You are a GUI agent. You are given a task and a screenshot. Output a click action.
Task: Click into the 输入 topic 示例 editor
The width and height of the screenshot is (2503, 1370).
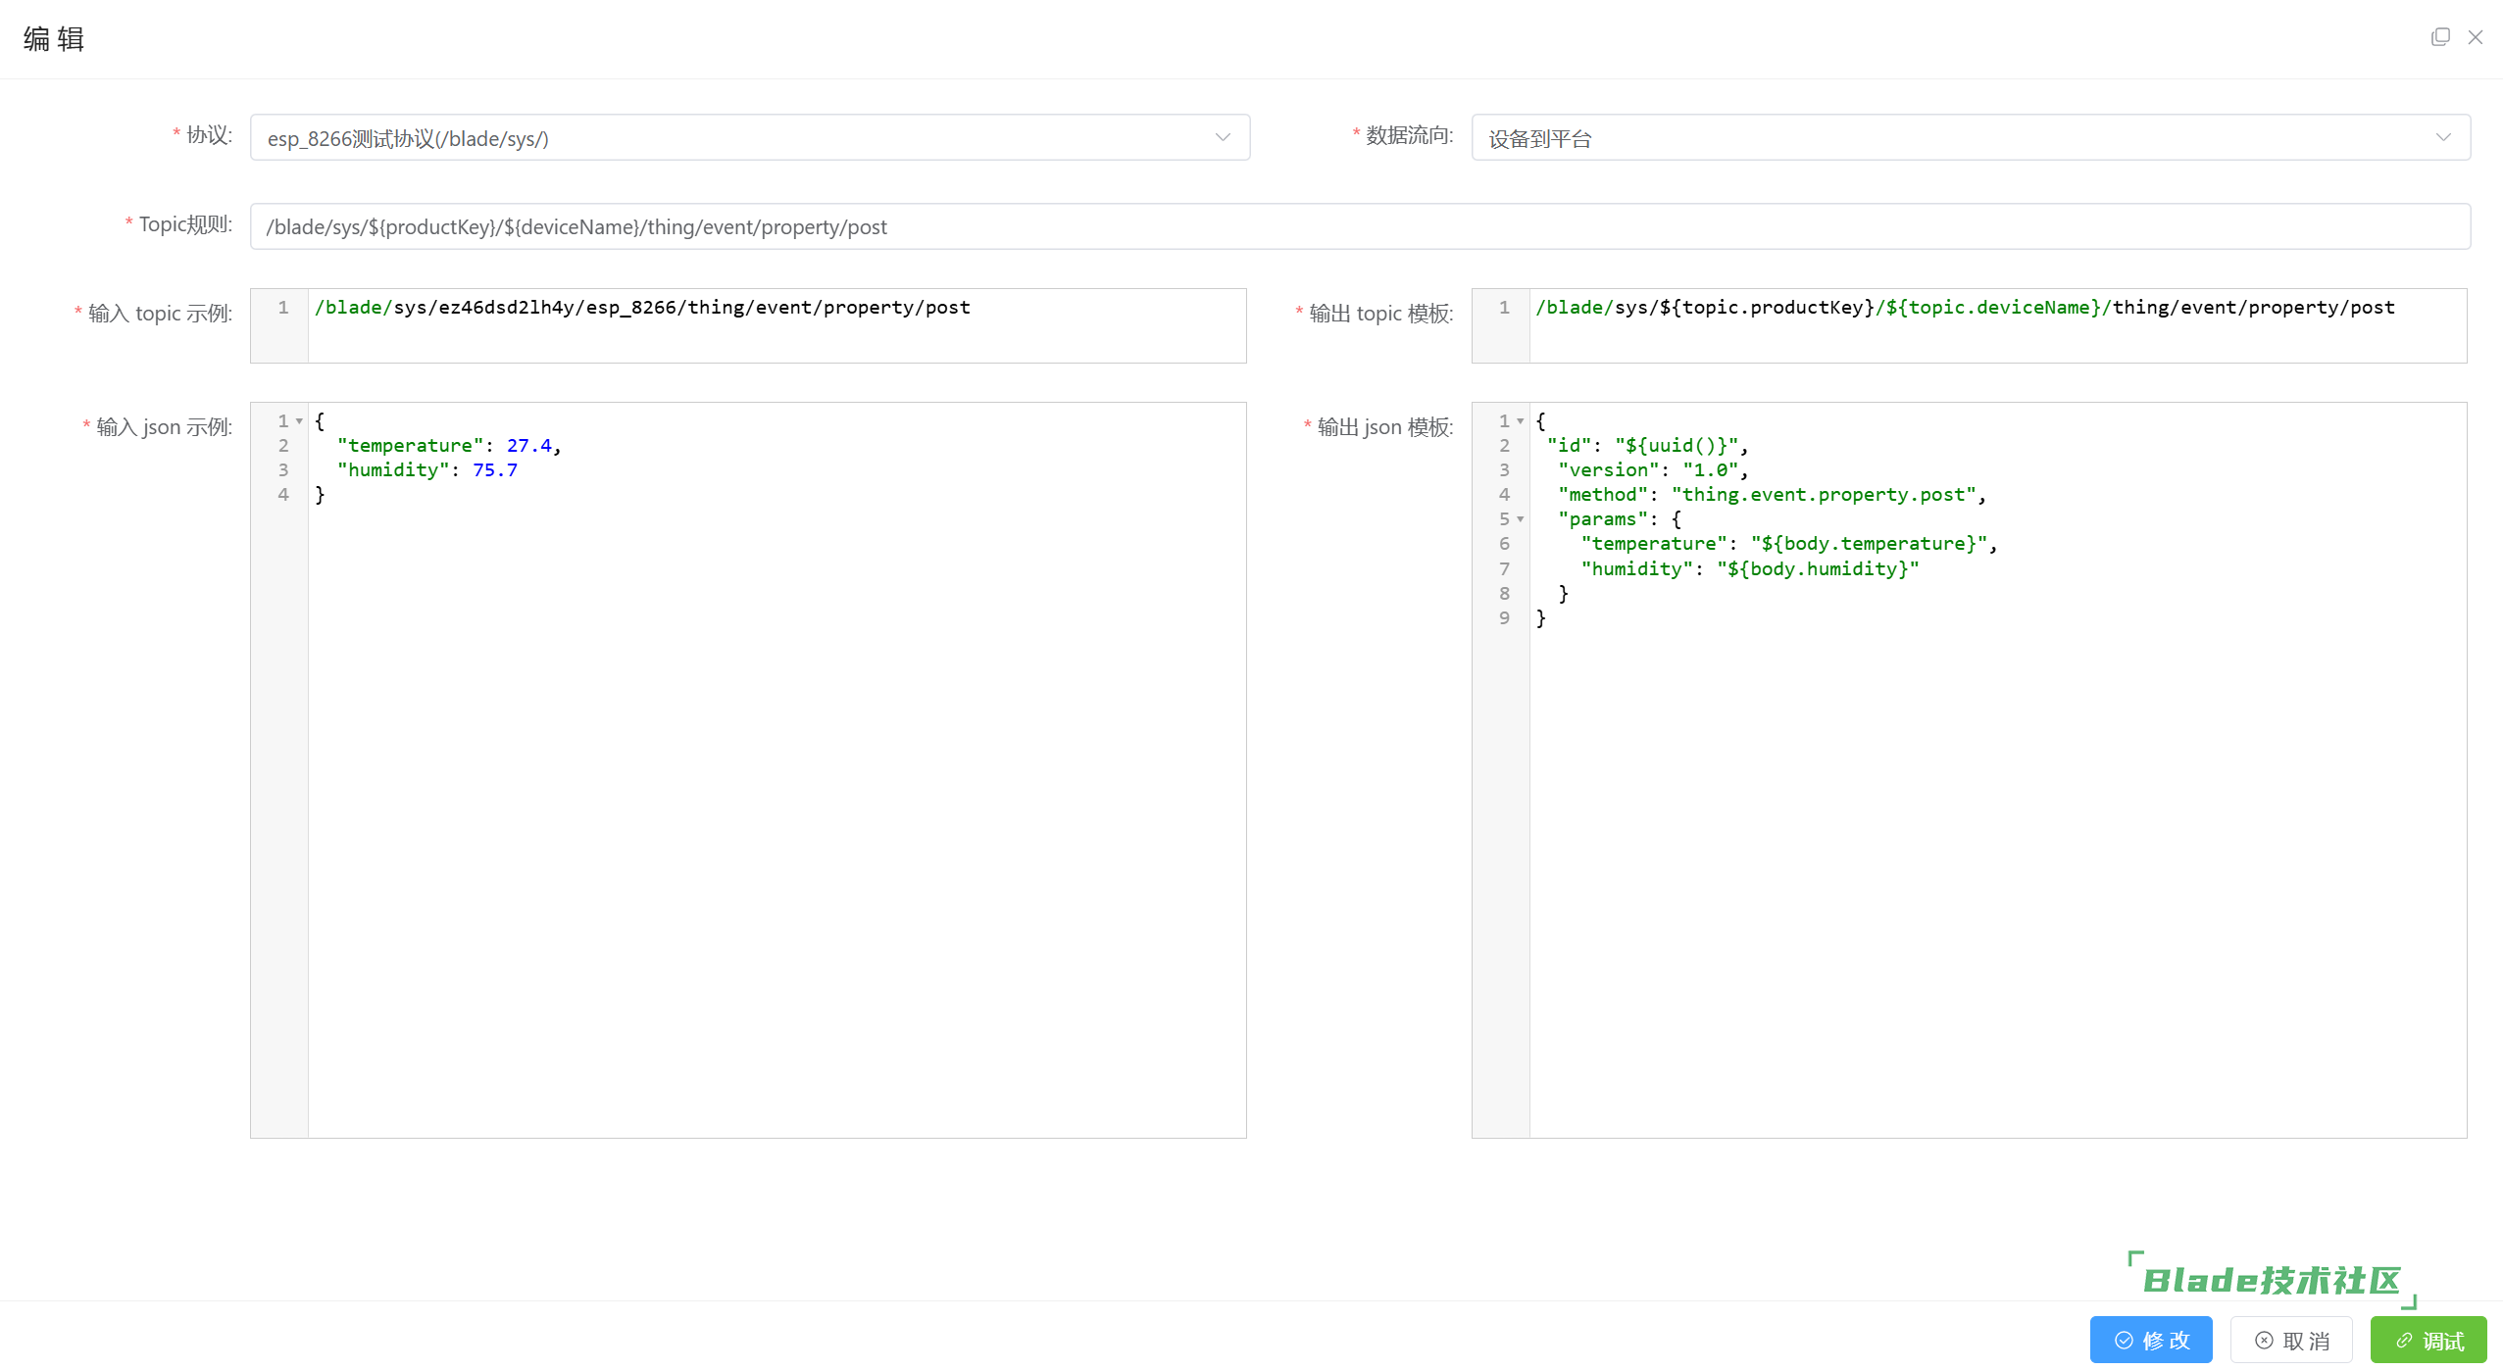click(x=748, y=325)
